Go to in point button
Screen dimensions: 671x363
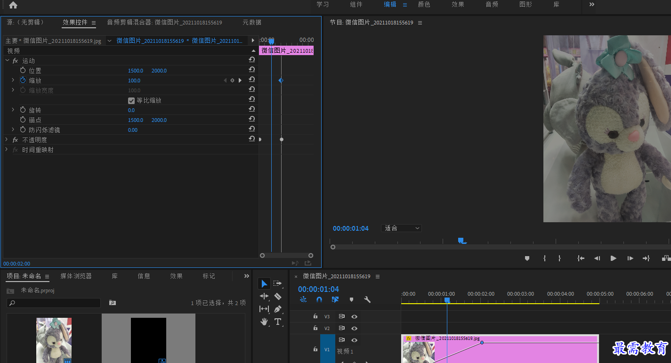[581, 258]
